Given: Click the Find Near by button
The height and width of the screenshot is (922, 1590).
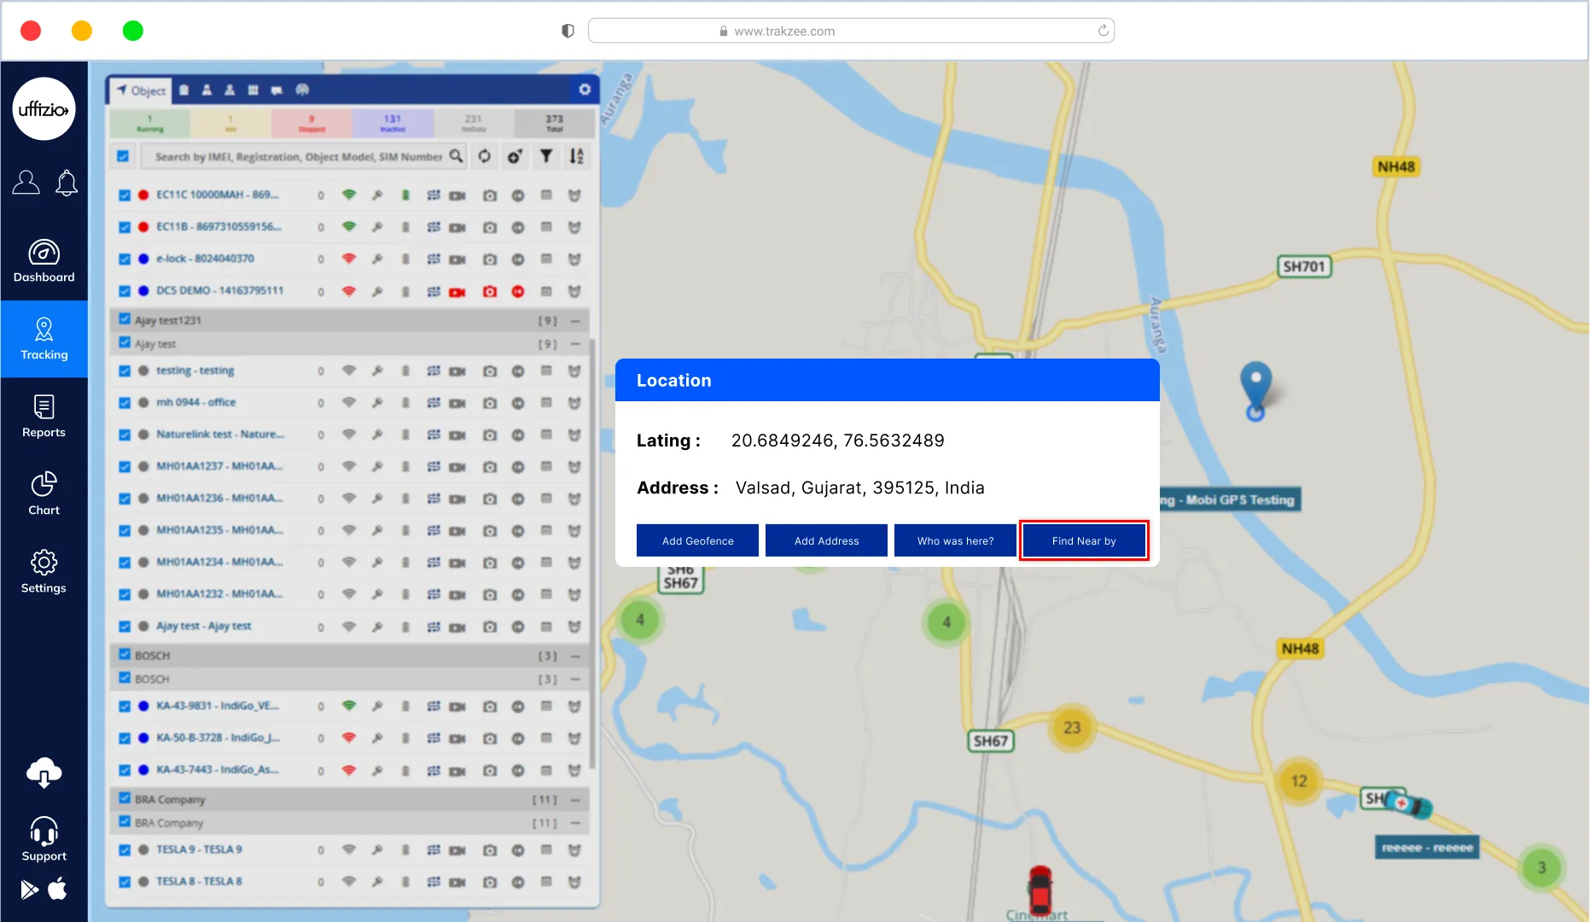Looking at the screenshot, I should [x=1083, y=540].
